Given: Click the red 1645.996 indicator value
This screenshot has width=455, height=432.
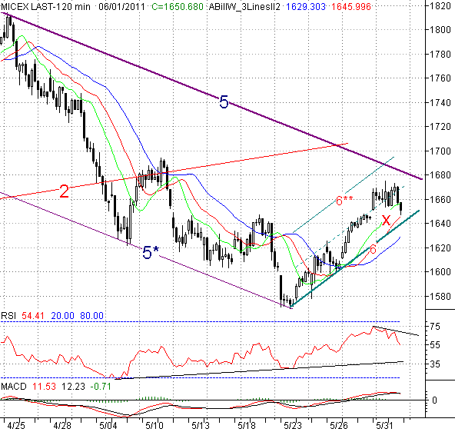Looking at the screenshot, I should click(351, 6).
